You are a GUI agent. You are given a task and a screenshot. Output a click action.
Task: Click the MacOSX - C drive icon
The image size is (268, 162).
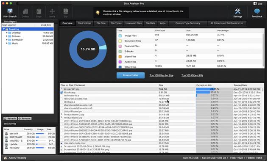tap(6, 141)
